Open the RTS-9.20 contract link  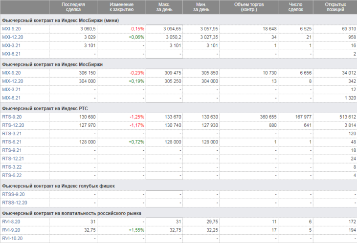click(12, 117)
